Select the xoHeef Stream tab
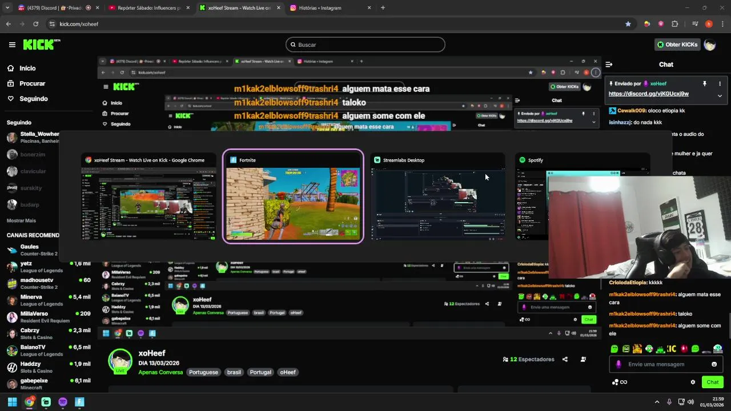 pos(239,8)
